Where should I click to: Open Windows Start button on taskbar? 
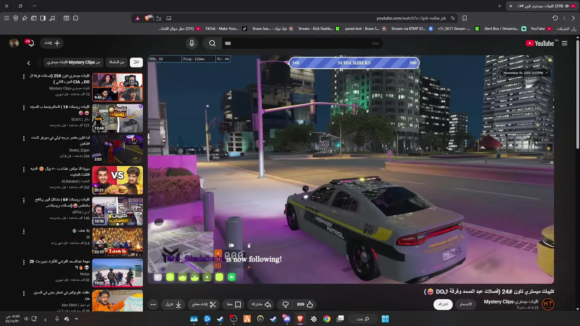pos(385,319)
